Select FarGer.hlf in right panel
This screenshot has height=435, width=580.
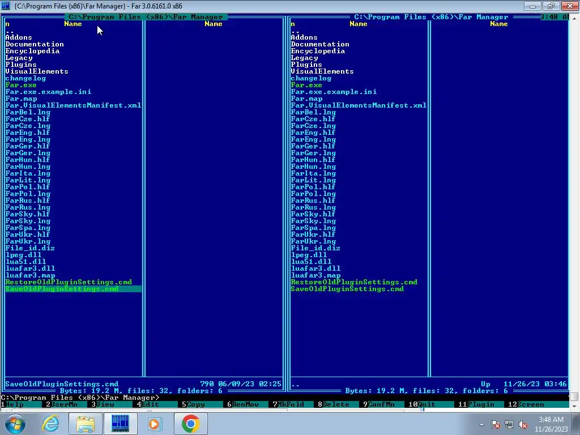pos(313,146)
